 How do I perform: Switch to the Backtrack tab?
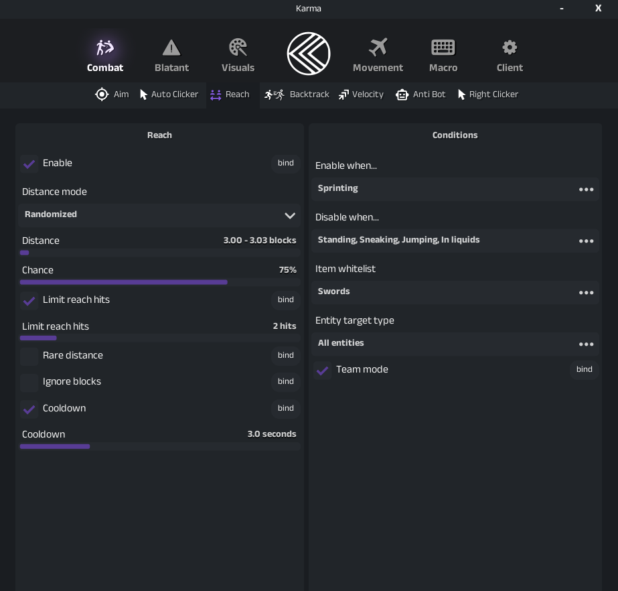point(297,94)
